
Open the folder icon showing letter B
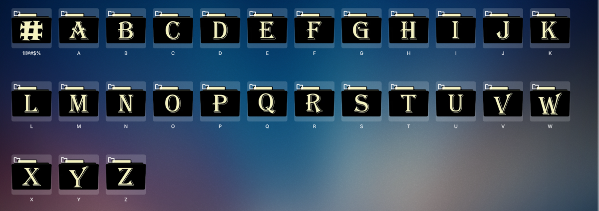tap(126, 28)
